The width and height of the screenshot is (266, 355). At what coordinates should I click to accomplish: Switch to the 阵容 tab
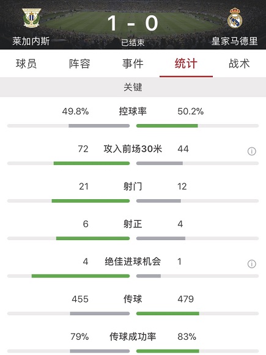79,64
